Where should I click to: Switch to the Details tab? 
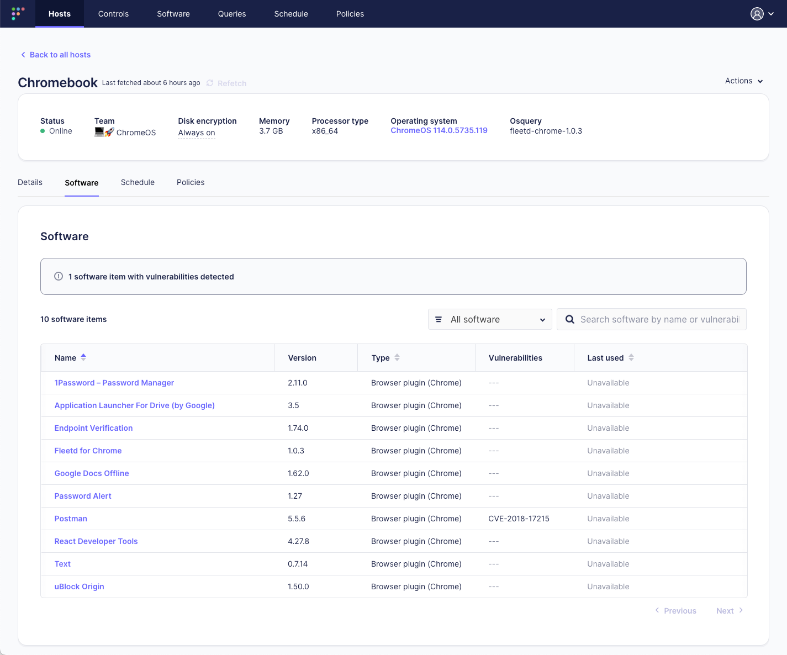(30, 182)
